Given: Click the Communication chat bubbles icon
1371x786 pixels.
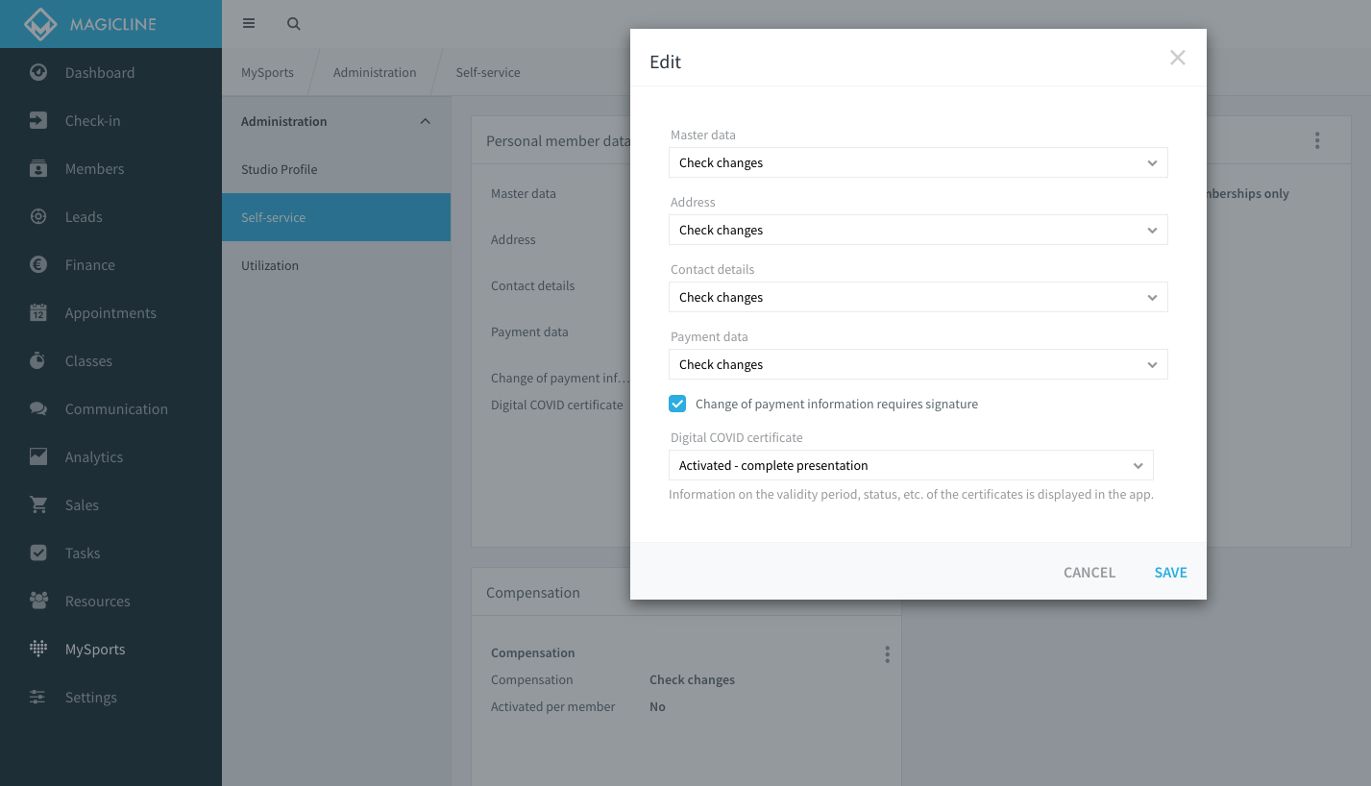Looking at the screenshot, I should pyautogui.click(x=38, y=408).
